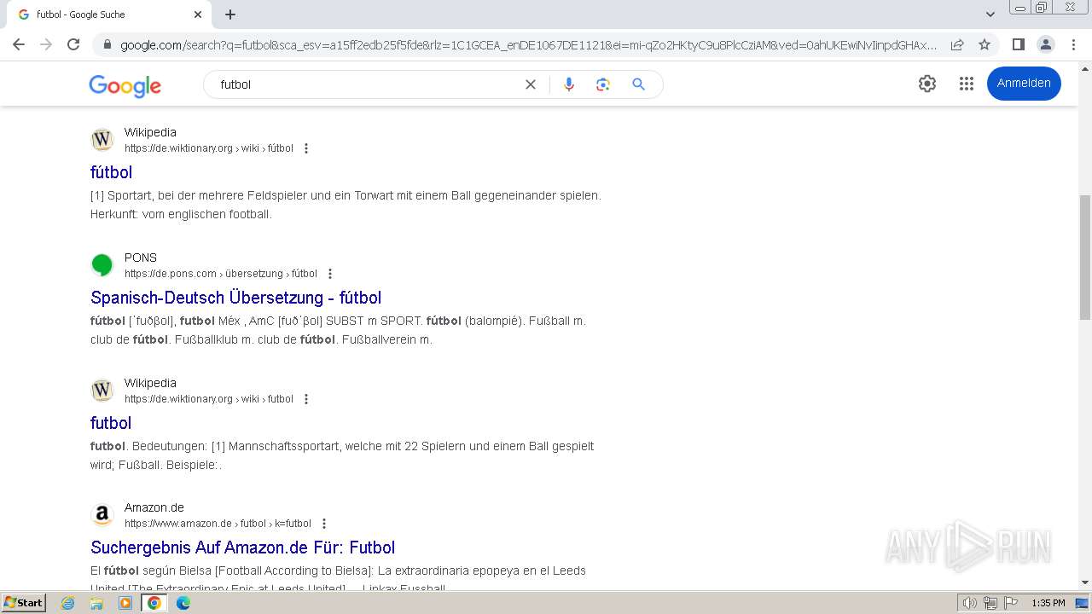Open more options for wiki › fútbol result

[306, 148]
